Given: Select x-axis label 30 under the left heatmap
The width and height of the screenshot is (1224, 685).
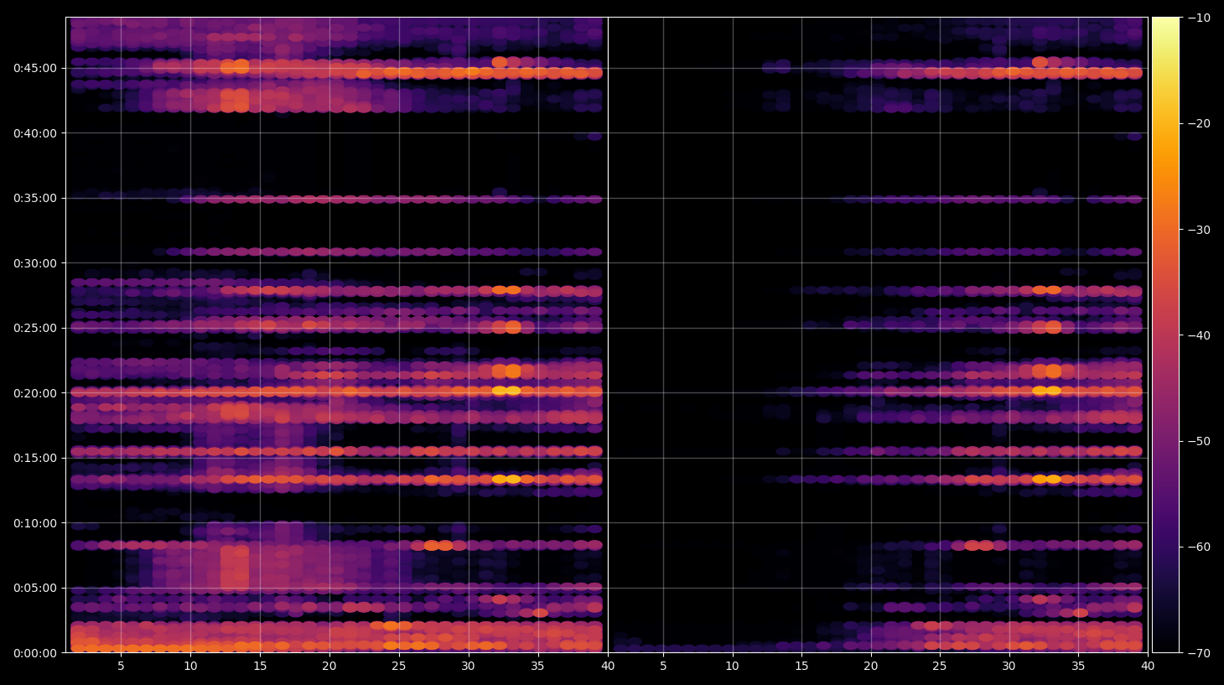Looking at the screenshot, I should click(x=468, y=667).
